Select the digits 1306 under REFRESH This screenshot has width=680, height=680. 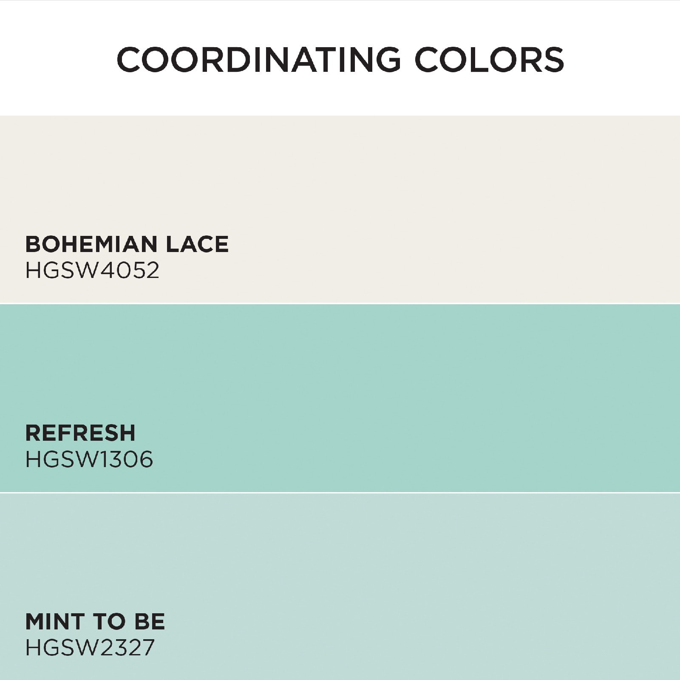(127, 459)
